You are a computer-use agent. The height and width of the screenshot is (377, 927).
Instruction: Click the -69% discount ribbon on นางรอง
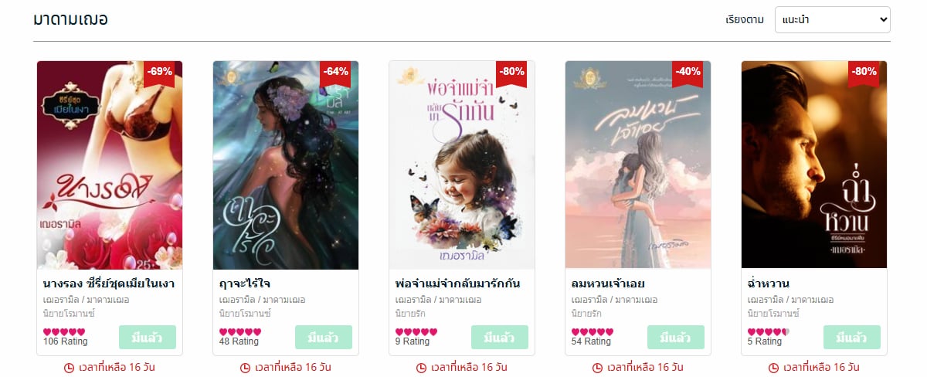coord(161,73)
